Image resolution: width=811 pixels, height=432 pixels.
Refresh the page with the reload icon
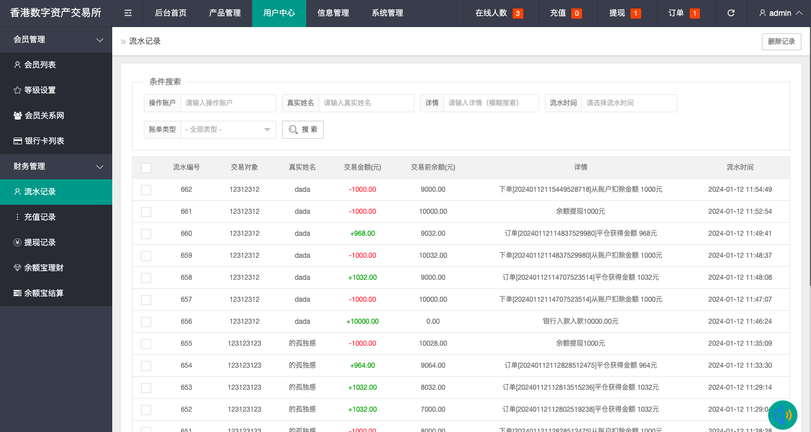click(x=731, y=12)
